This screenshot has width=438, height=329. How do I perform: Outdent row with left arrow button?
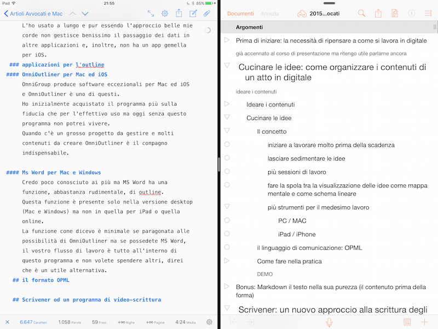pos(234,322)
